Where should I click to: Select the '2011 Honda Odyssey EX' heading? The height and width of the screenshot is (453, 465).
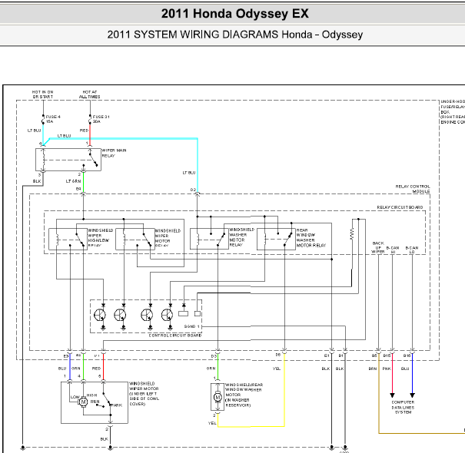235,14
